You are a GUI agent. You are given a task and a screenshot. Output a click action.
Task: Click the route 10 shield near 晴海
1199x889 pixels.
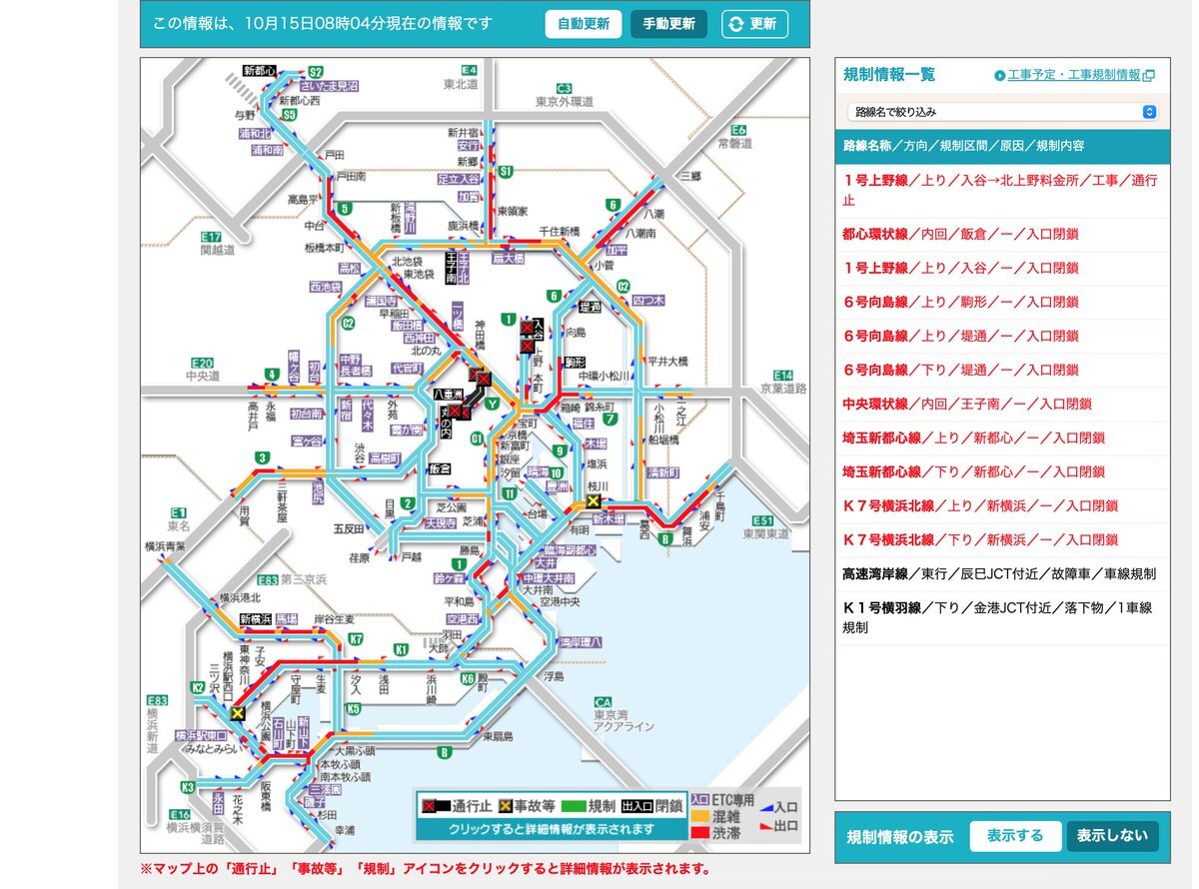555,473
